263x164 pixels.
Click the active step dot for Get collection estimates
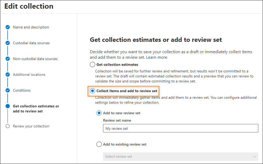tap(8, 106)
